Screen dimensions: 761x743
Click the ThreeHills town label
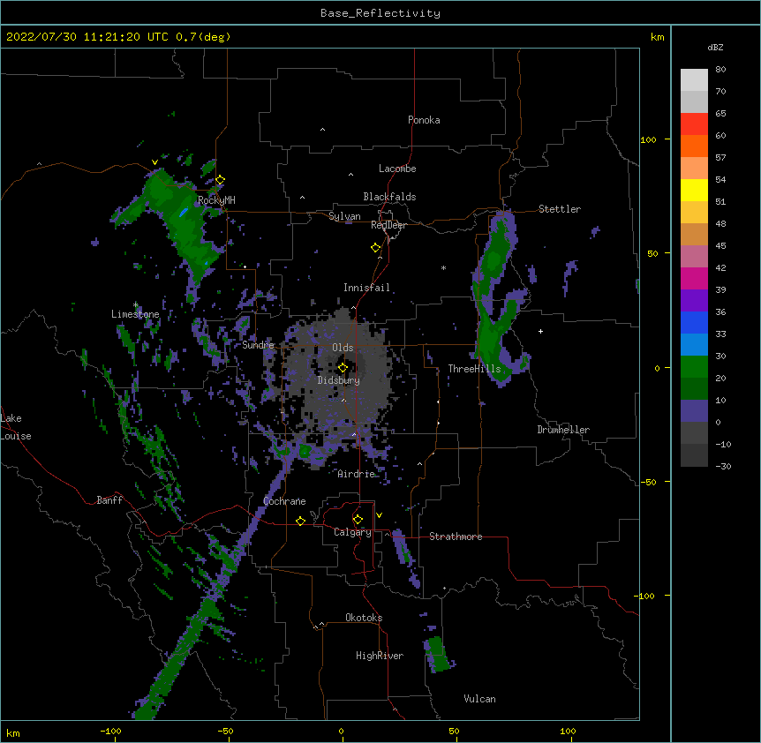click(474, 369)
